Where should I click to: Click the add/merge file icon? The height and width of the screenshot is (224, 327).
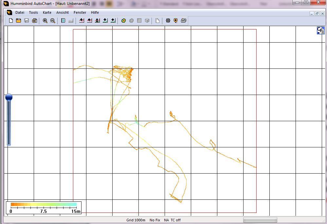(34, 21)
